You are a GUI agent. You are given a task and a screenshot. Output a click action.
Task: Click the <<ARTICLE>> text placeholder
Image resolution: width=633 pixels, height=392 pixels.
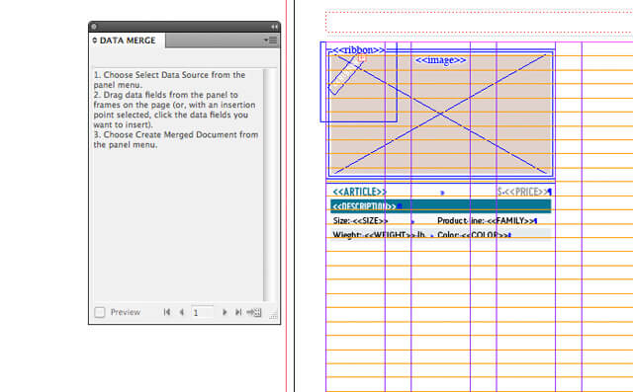[360, 192]
